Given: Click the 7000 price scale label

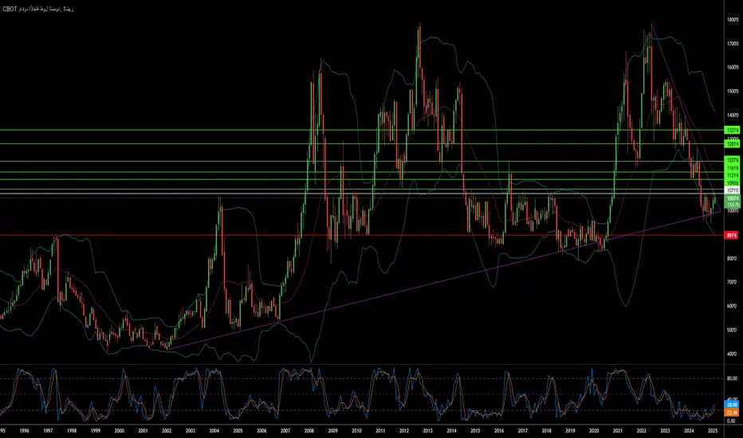Looking at the screenshot, I should [733, 282].
